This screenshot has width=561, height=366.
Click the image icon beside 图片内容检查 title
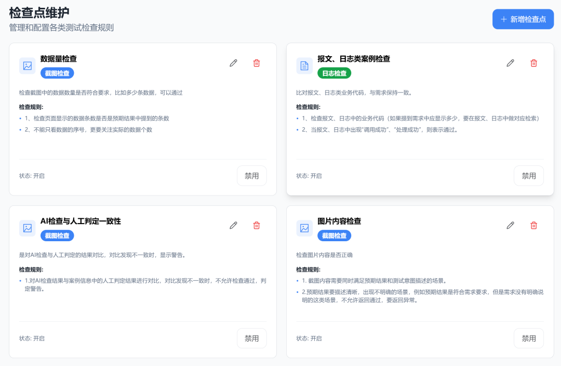click(x=304, y=228)
